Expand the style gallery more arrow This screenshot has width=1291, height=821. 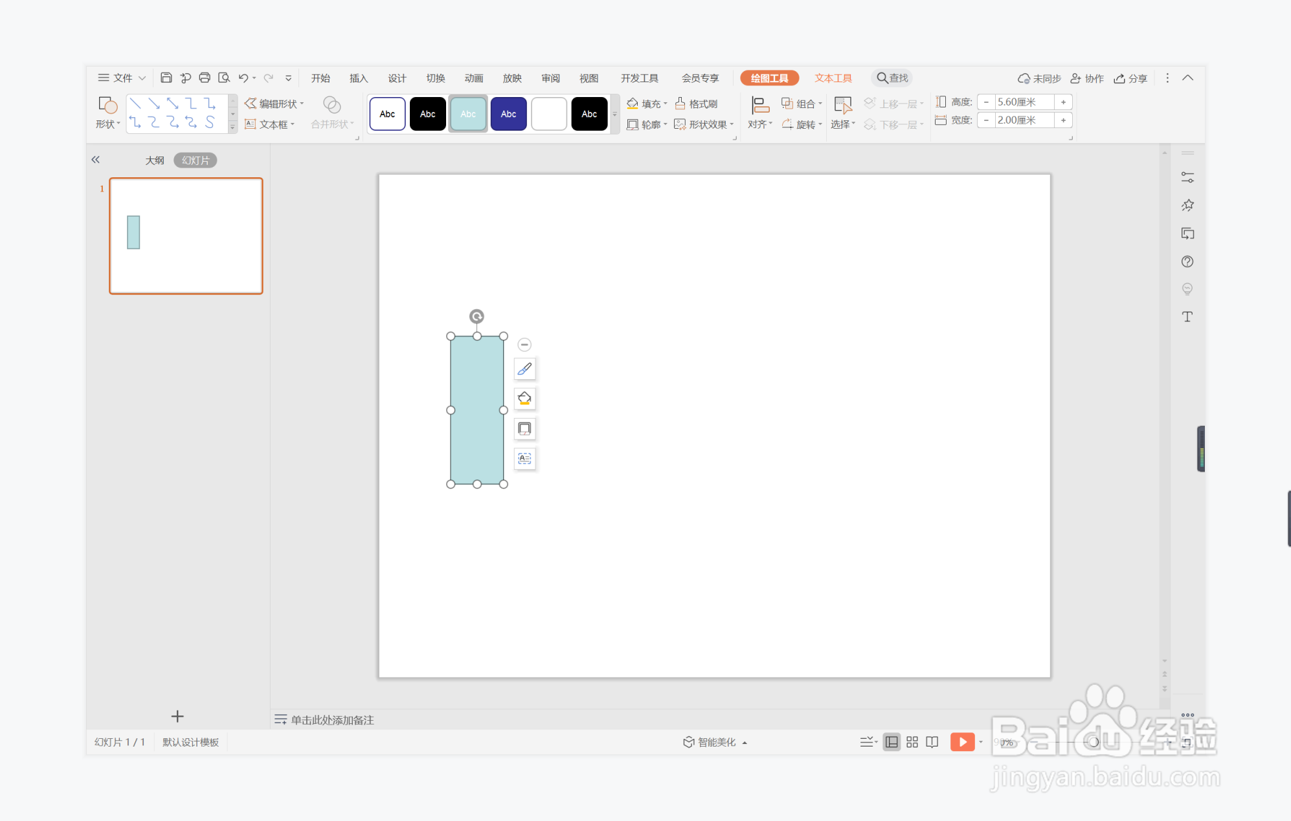click(614, 114)
